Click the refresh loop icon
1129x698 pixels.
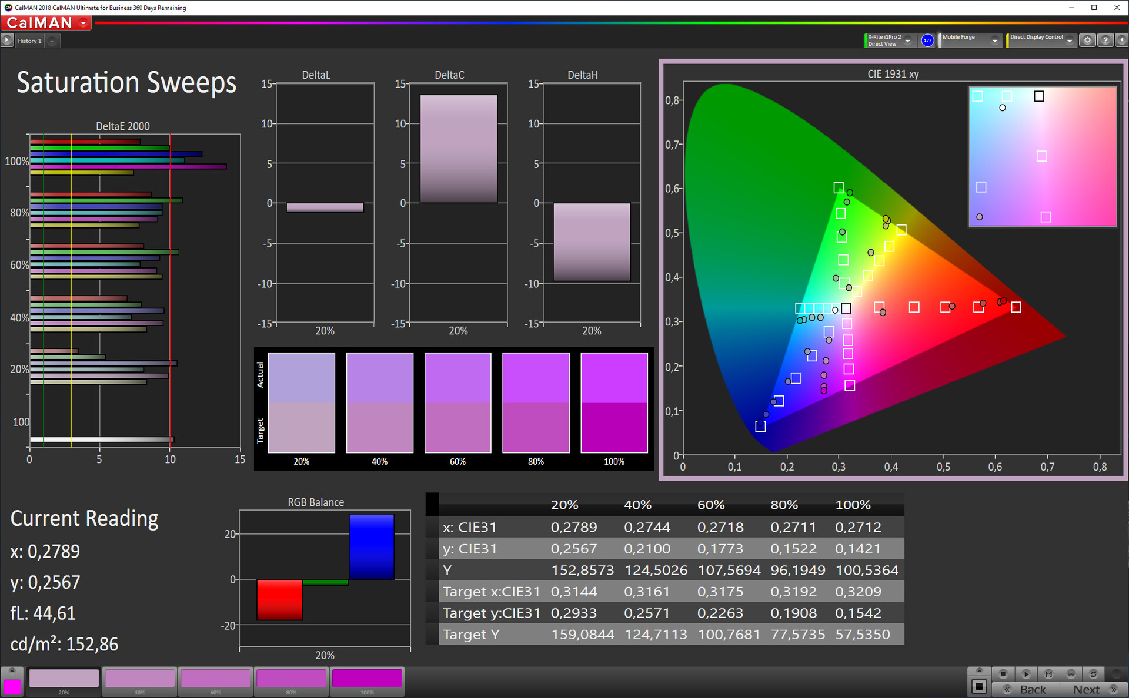(1093, 674)
